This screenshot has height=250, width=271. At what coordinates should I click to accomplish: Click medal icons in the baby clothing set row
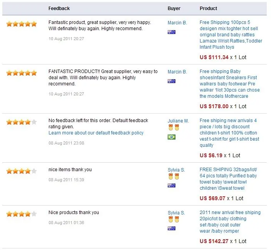click(x=174, y=219)
